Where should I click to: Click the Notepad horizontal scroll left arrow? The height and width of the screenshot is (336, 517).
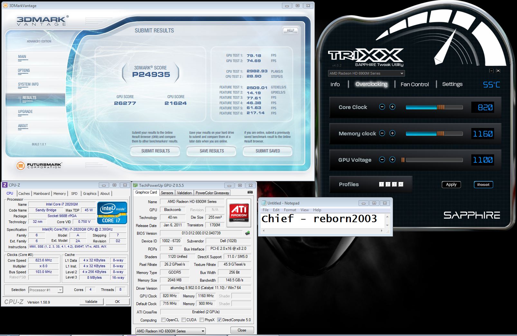coord(264,231)
